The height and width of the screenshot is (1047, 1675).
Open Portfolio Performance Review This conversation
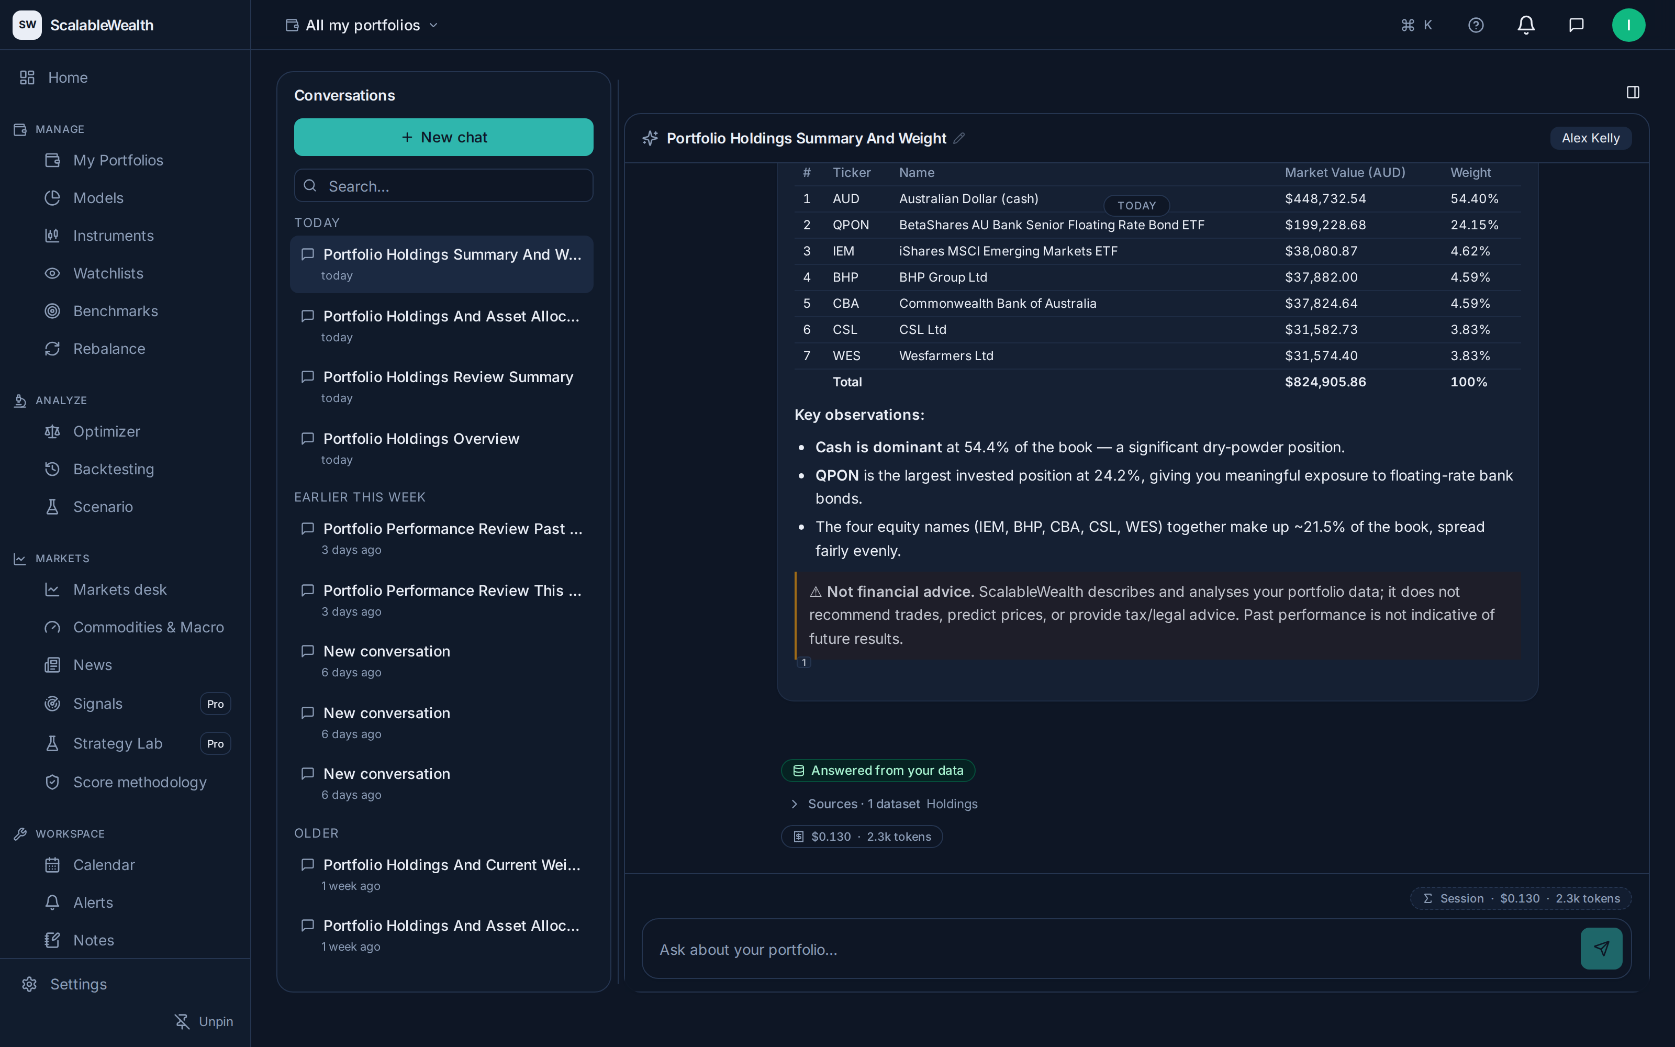[442, 600]
